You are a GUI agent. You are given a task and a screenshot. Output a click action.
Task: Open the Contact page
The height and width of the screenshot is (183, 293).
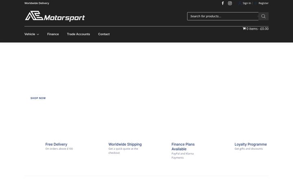point(104,34)
